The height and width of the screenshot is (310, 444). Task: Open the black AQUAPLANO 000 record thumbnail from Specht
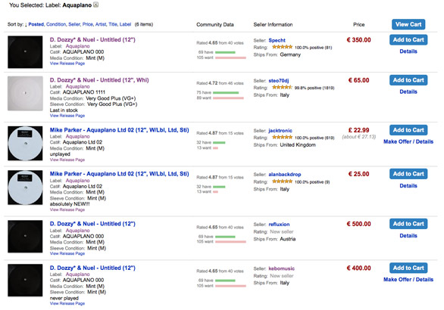(x=25, y=52)
